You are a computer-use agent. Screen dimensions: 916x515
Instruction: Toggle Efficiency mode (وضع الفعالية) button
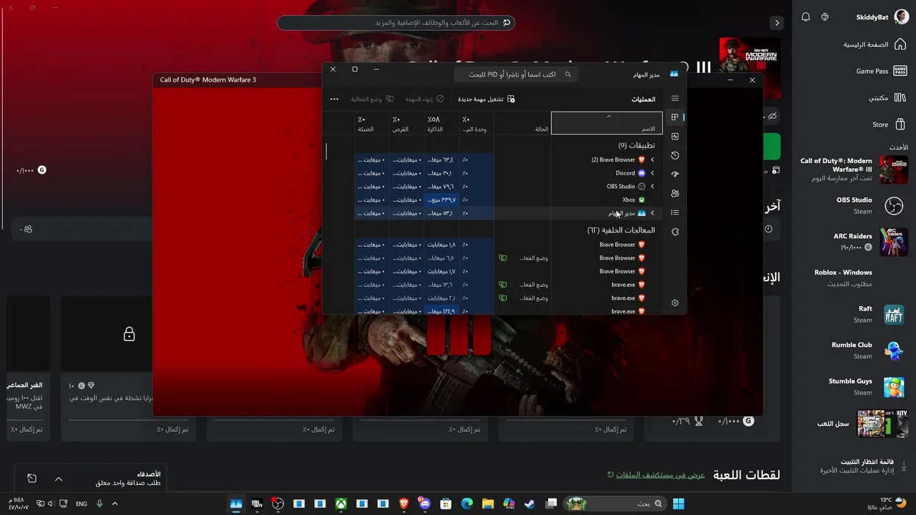[x=372, y=99]
